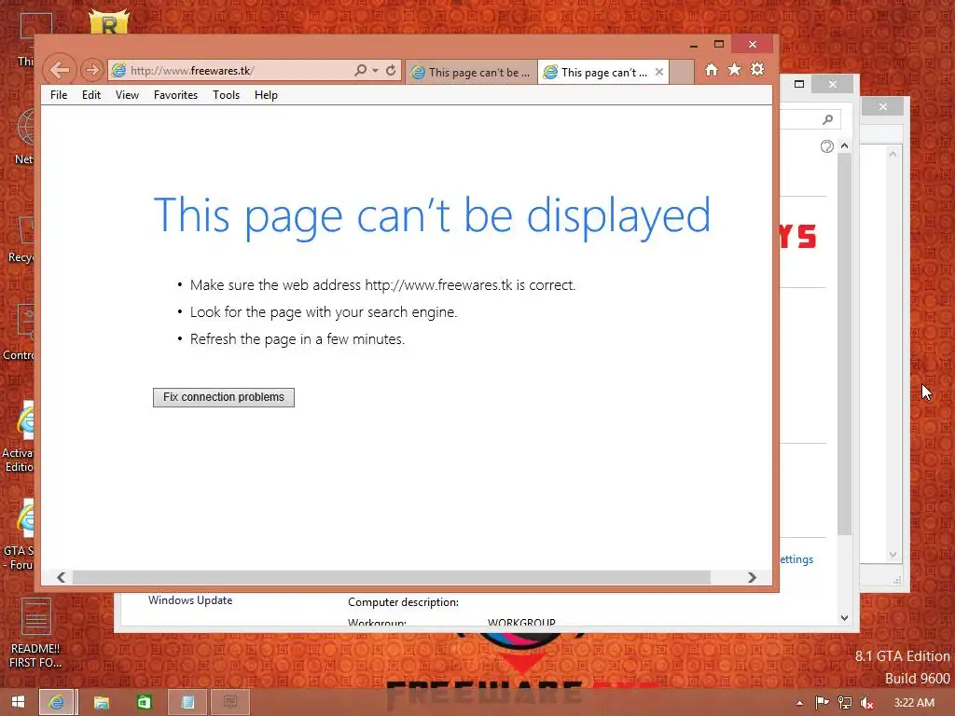955x716 pixels.
Task: Select the Control Panel desktop icon
Action: pyautogui.click(x=17, y=332)
